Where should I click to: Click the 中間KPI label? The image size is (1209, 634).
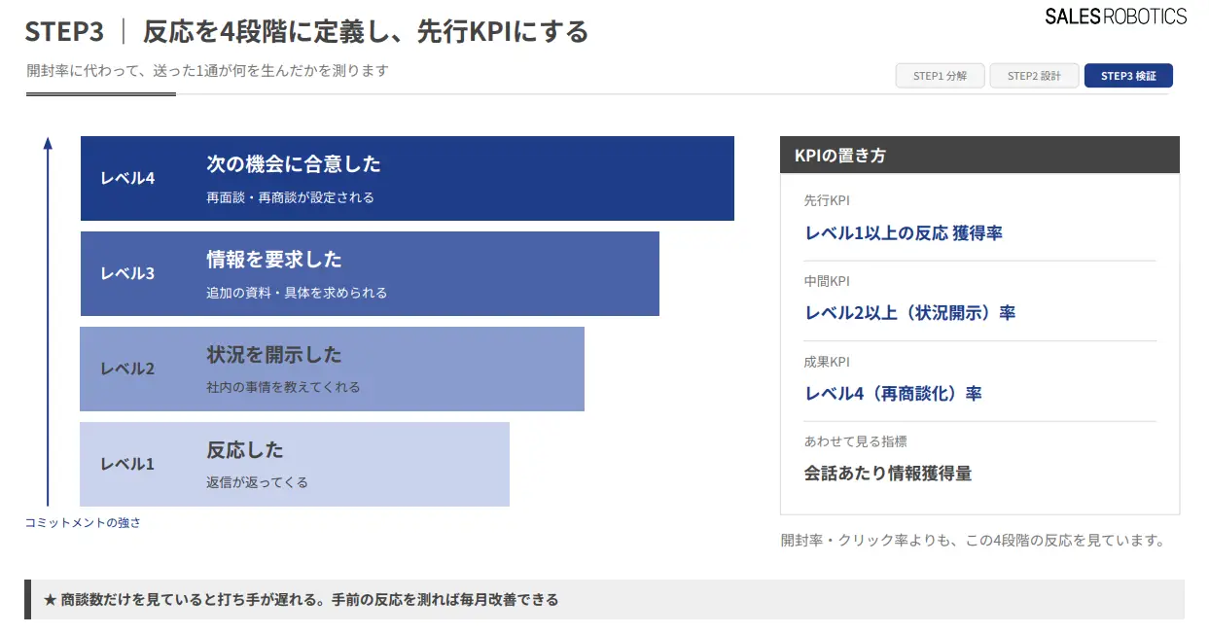pos(827,281)
